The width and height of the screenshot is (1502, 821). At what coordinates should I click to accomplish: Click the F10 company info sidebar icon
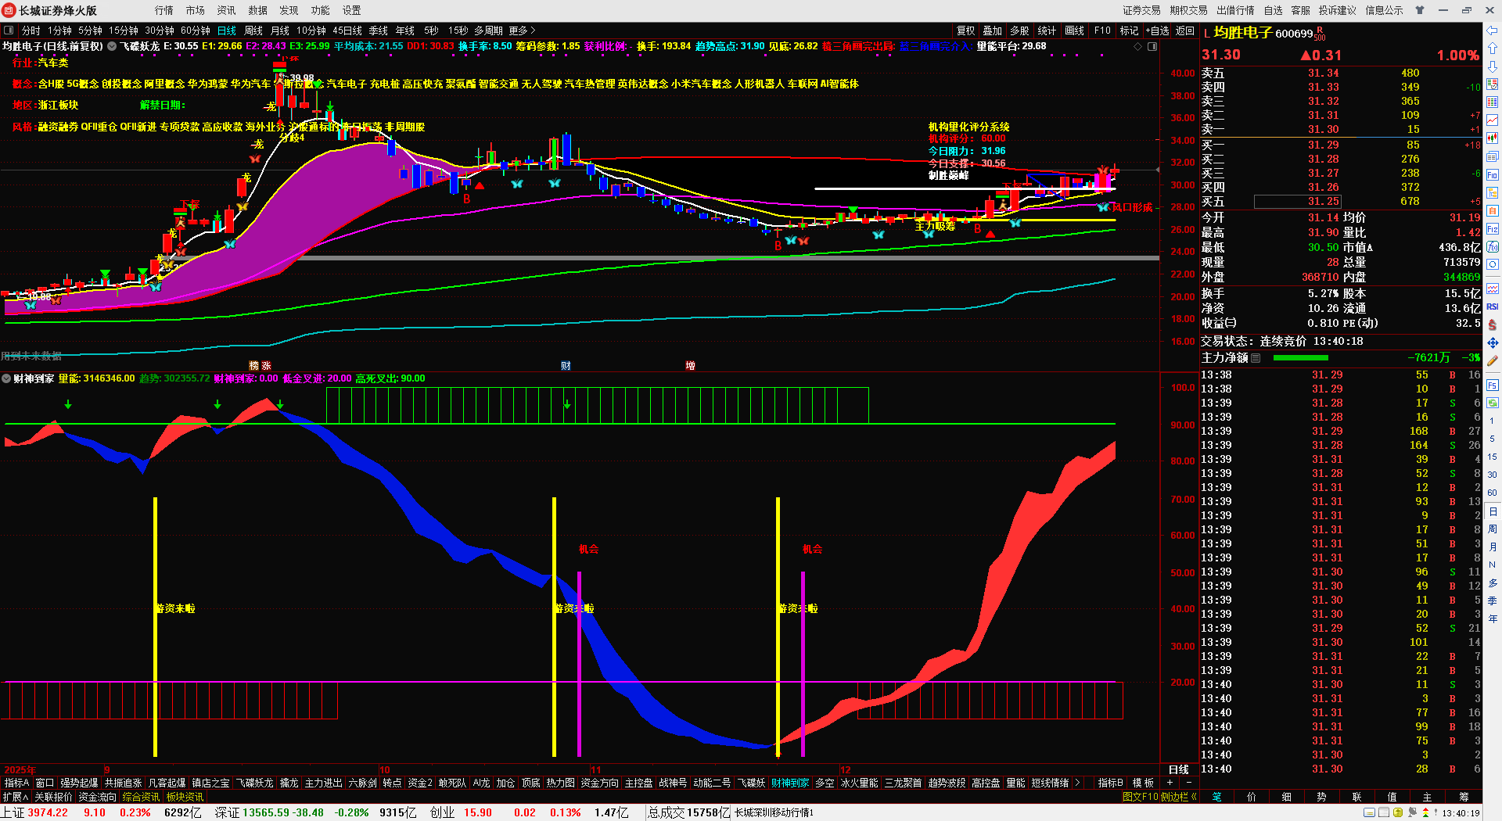[1493, 175]
